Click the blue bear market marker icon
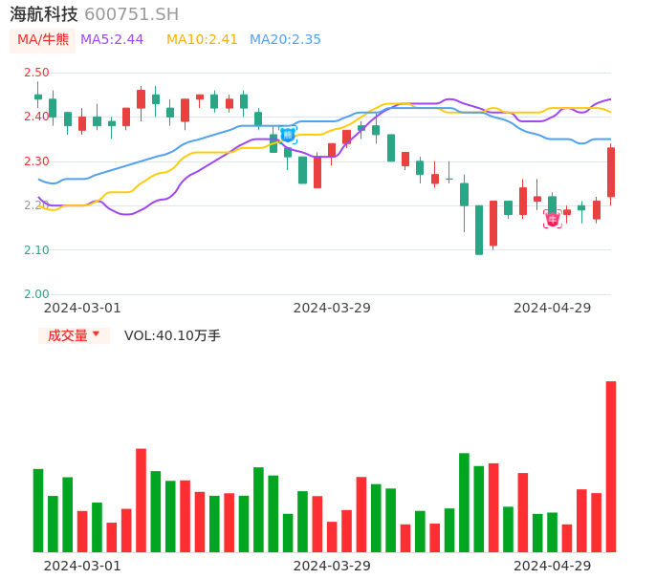 point(288,135)
